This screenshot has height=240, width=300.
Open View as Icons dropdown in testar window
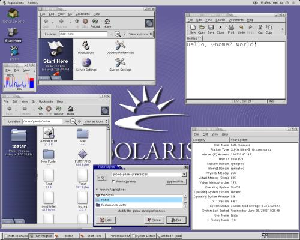(x=96, y=121)
